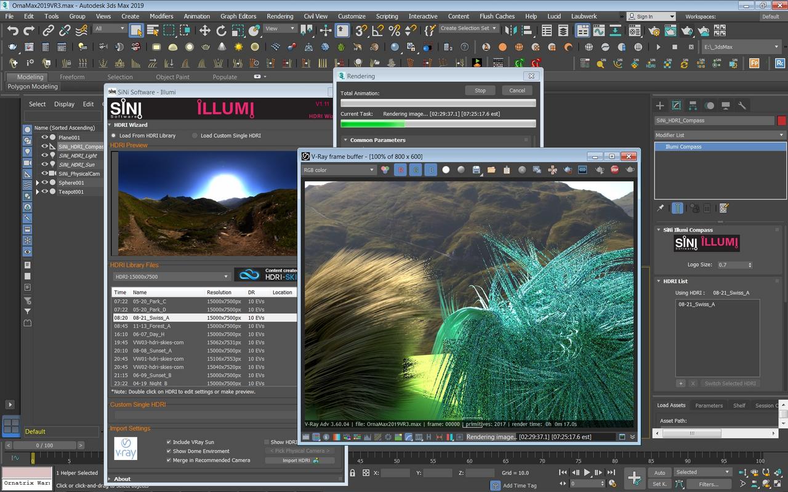Hide the Teapot001 object via eye icon

[x=45, y=192]
